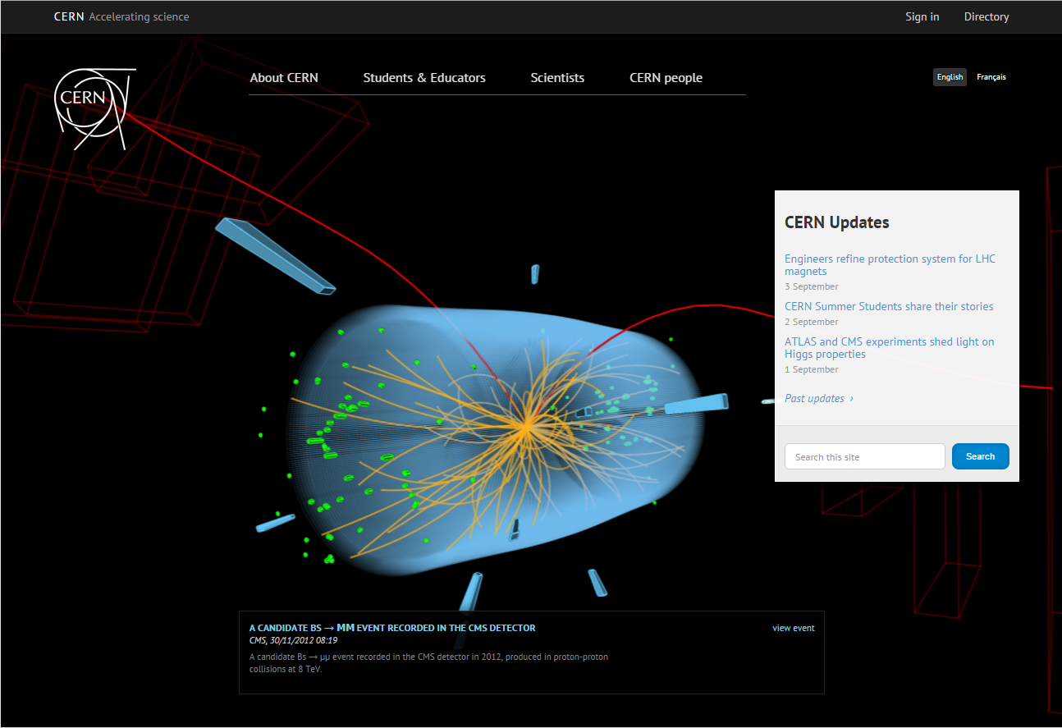The image size is (1062, 728).
Task: Click the '1 September' date text
Action: coord(812,369)
